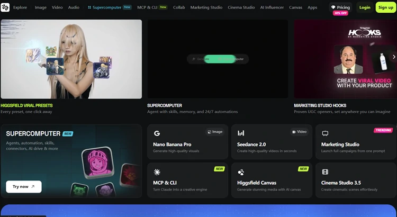397x217 pixels.
Task: Click 'Create high-quality videos in seconds' text
Action: (x=267, y=151)
